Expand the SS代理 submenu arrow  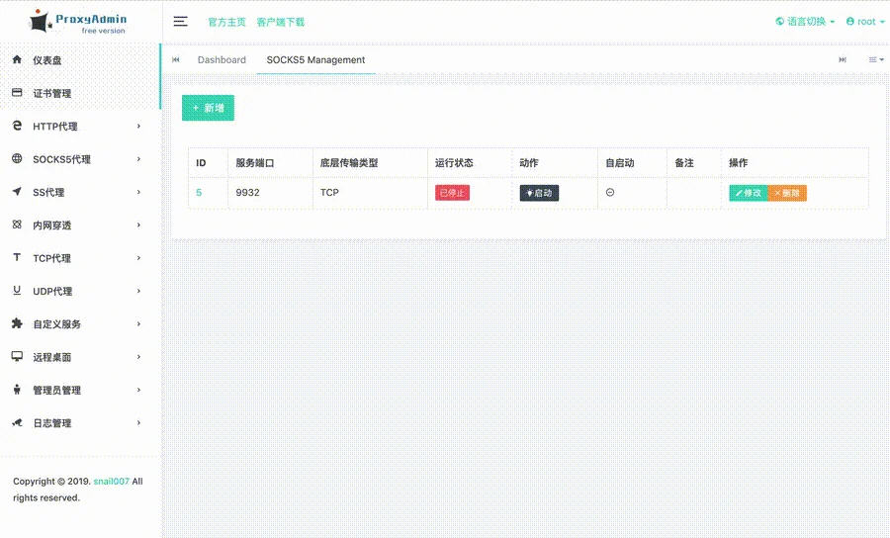pos(138,192)
